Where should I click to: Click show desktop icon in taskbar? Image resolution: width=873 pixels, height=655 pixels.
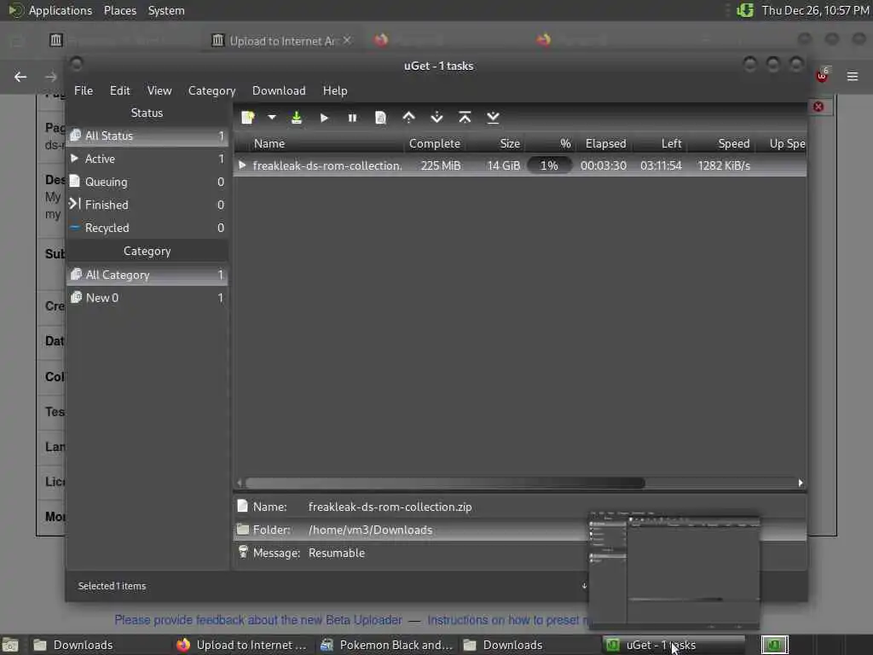click(x=10, y=645)
